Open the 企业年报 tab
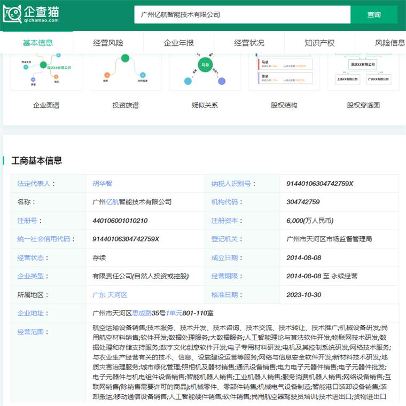Viewport: 406px width, 406px height. point(178,43)
